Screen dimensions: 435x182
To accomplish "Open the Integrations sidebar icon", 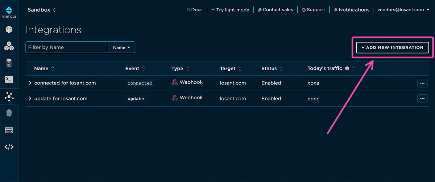I will 9,96.
